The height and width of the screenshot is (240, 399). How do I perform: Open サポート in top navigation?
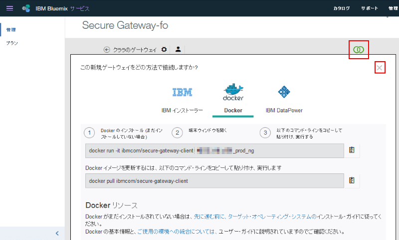[370, 8]
